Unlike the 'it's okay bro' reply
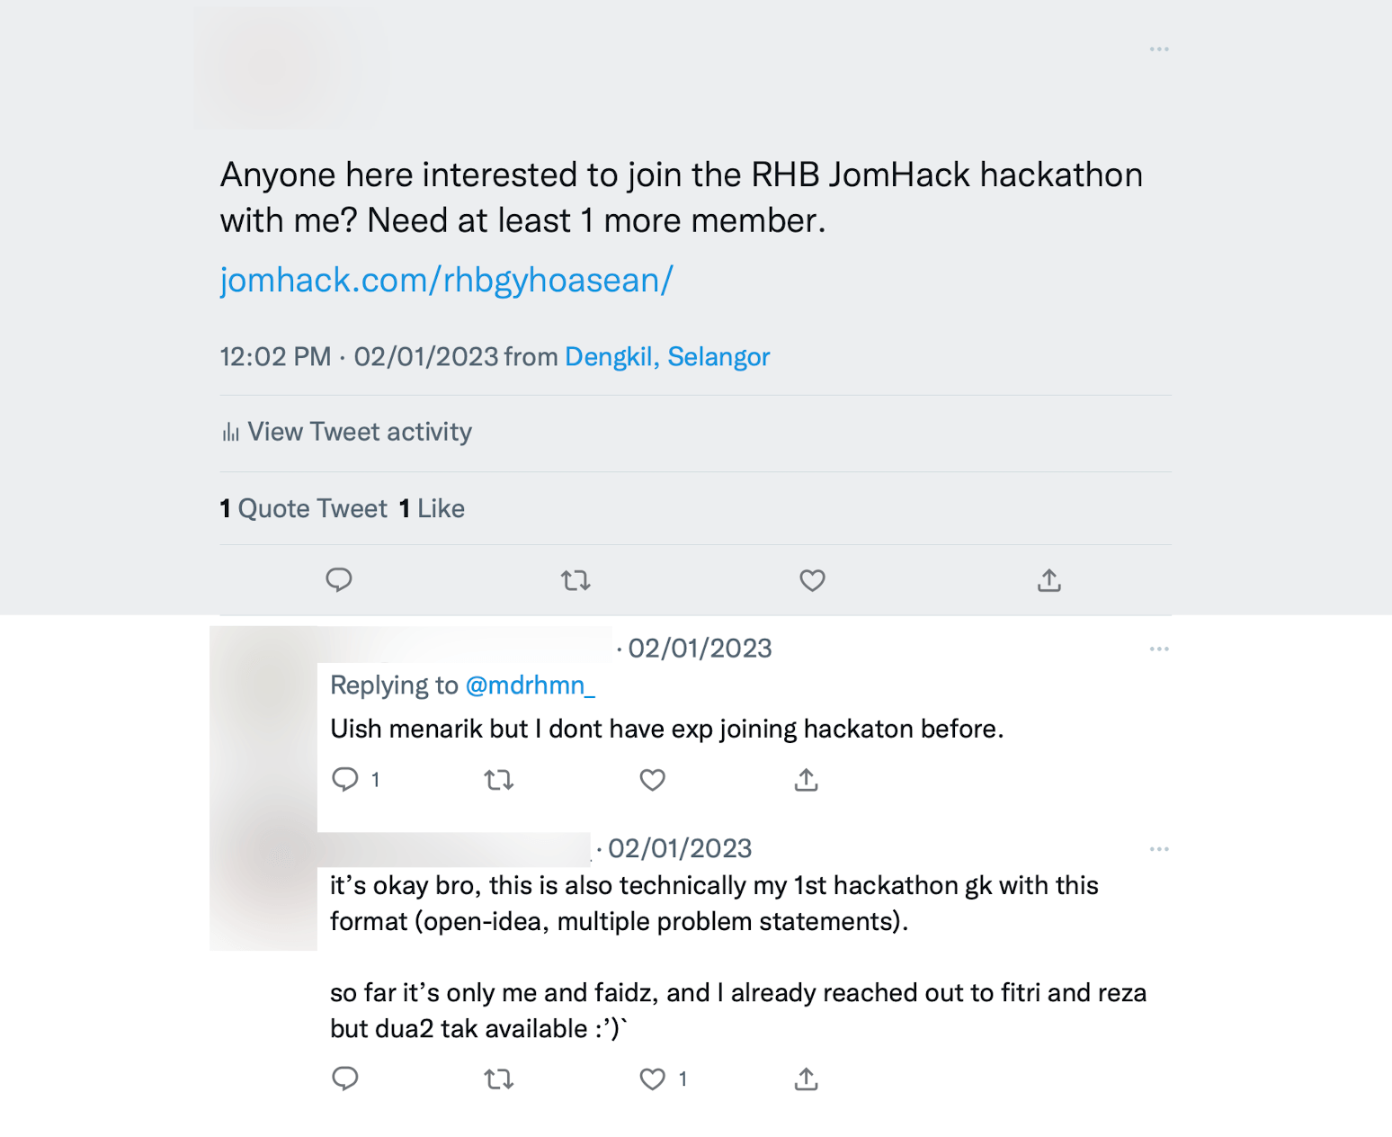1392x1137 pixels. tap(651, 1079)
